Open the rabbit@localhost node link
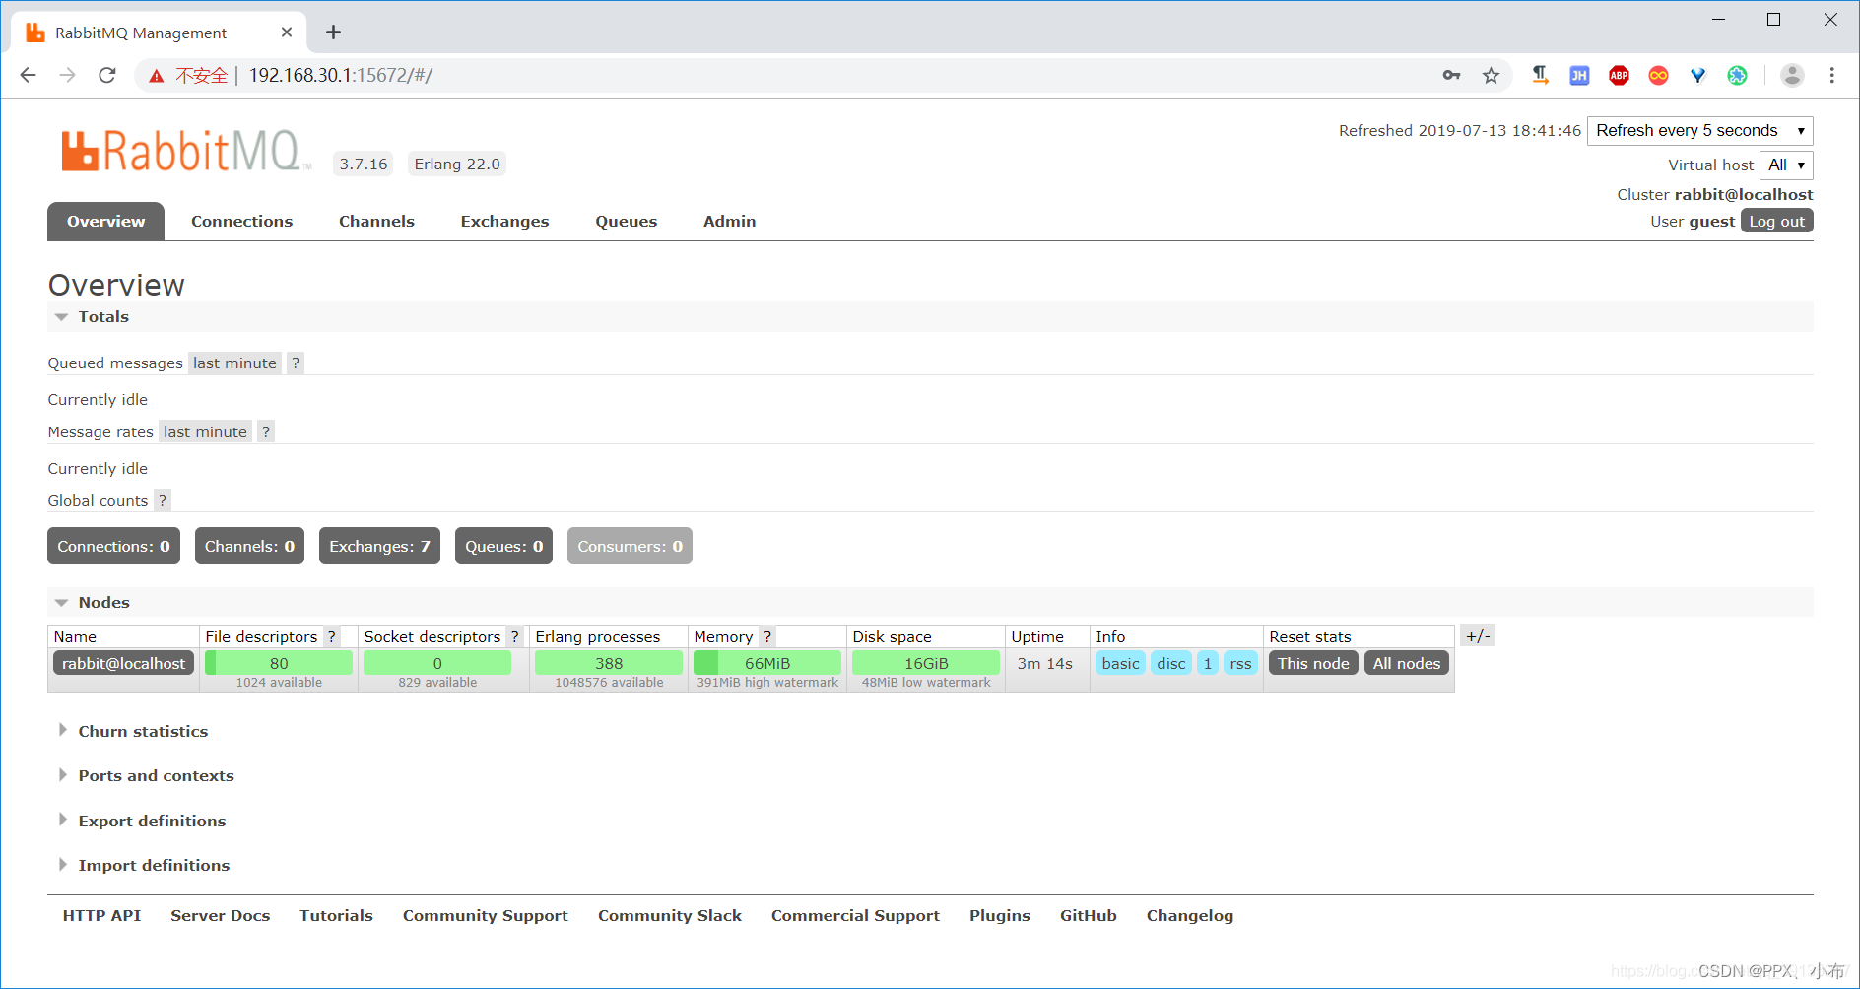 (x=123, y=663)
